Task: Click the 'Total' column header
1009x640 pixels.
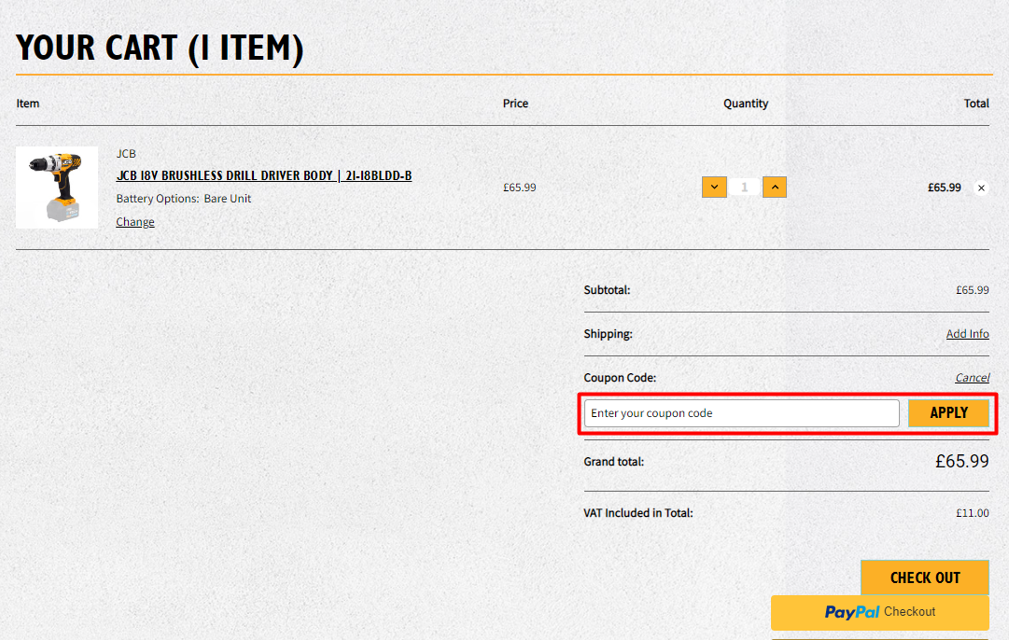Action: click(x=976, y=104)
